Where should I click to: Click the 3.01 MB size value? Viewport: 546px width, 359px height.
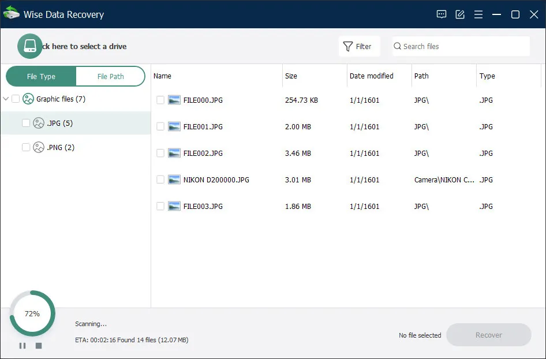click(298, 179)
